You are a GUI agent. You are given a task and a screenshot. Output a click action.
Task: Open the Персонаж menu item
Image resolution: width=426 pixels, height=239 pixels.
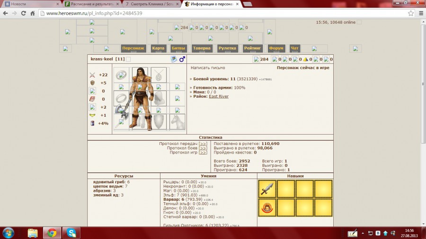click(x=133, y=48)
